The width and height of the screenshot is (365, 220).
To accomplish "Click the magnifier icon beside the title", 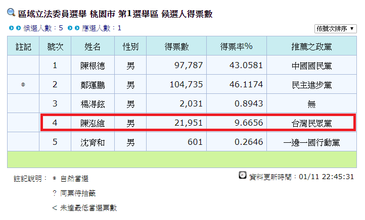I will [11, 12].
